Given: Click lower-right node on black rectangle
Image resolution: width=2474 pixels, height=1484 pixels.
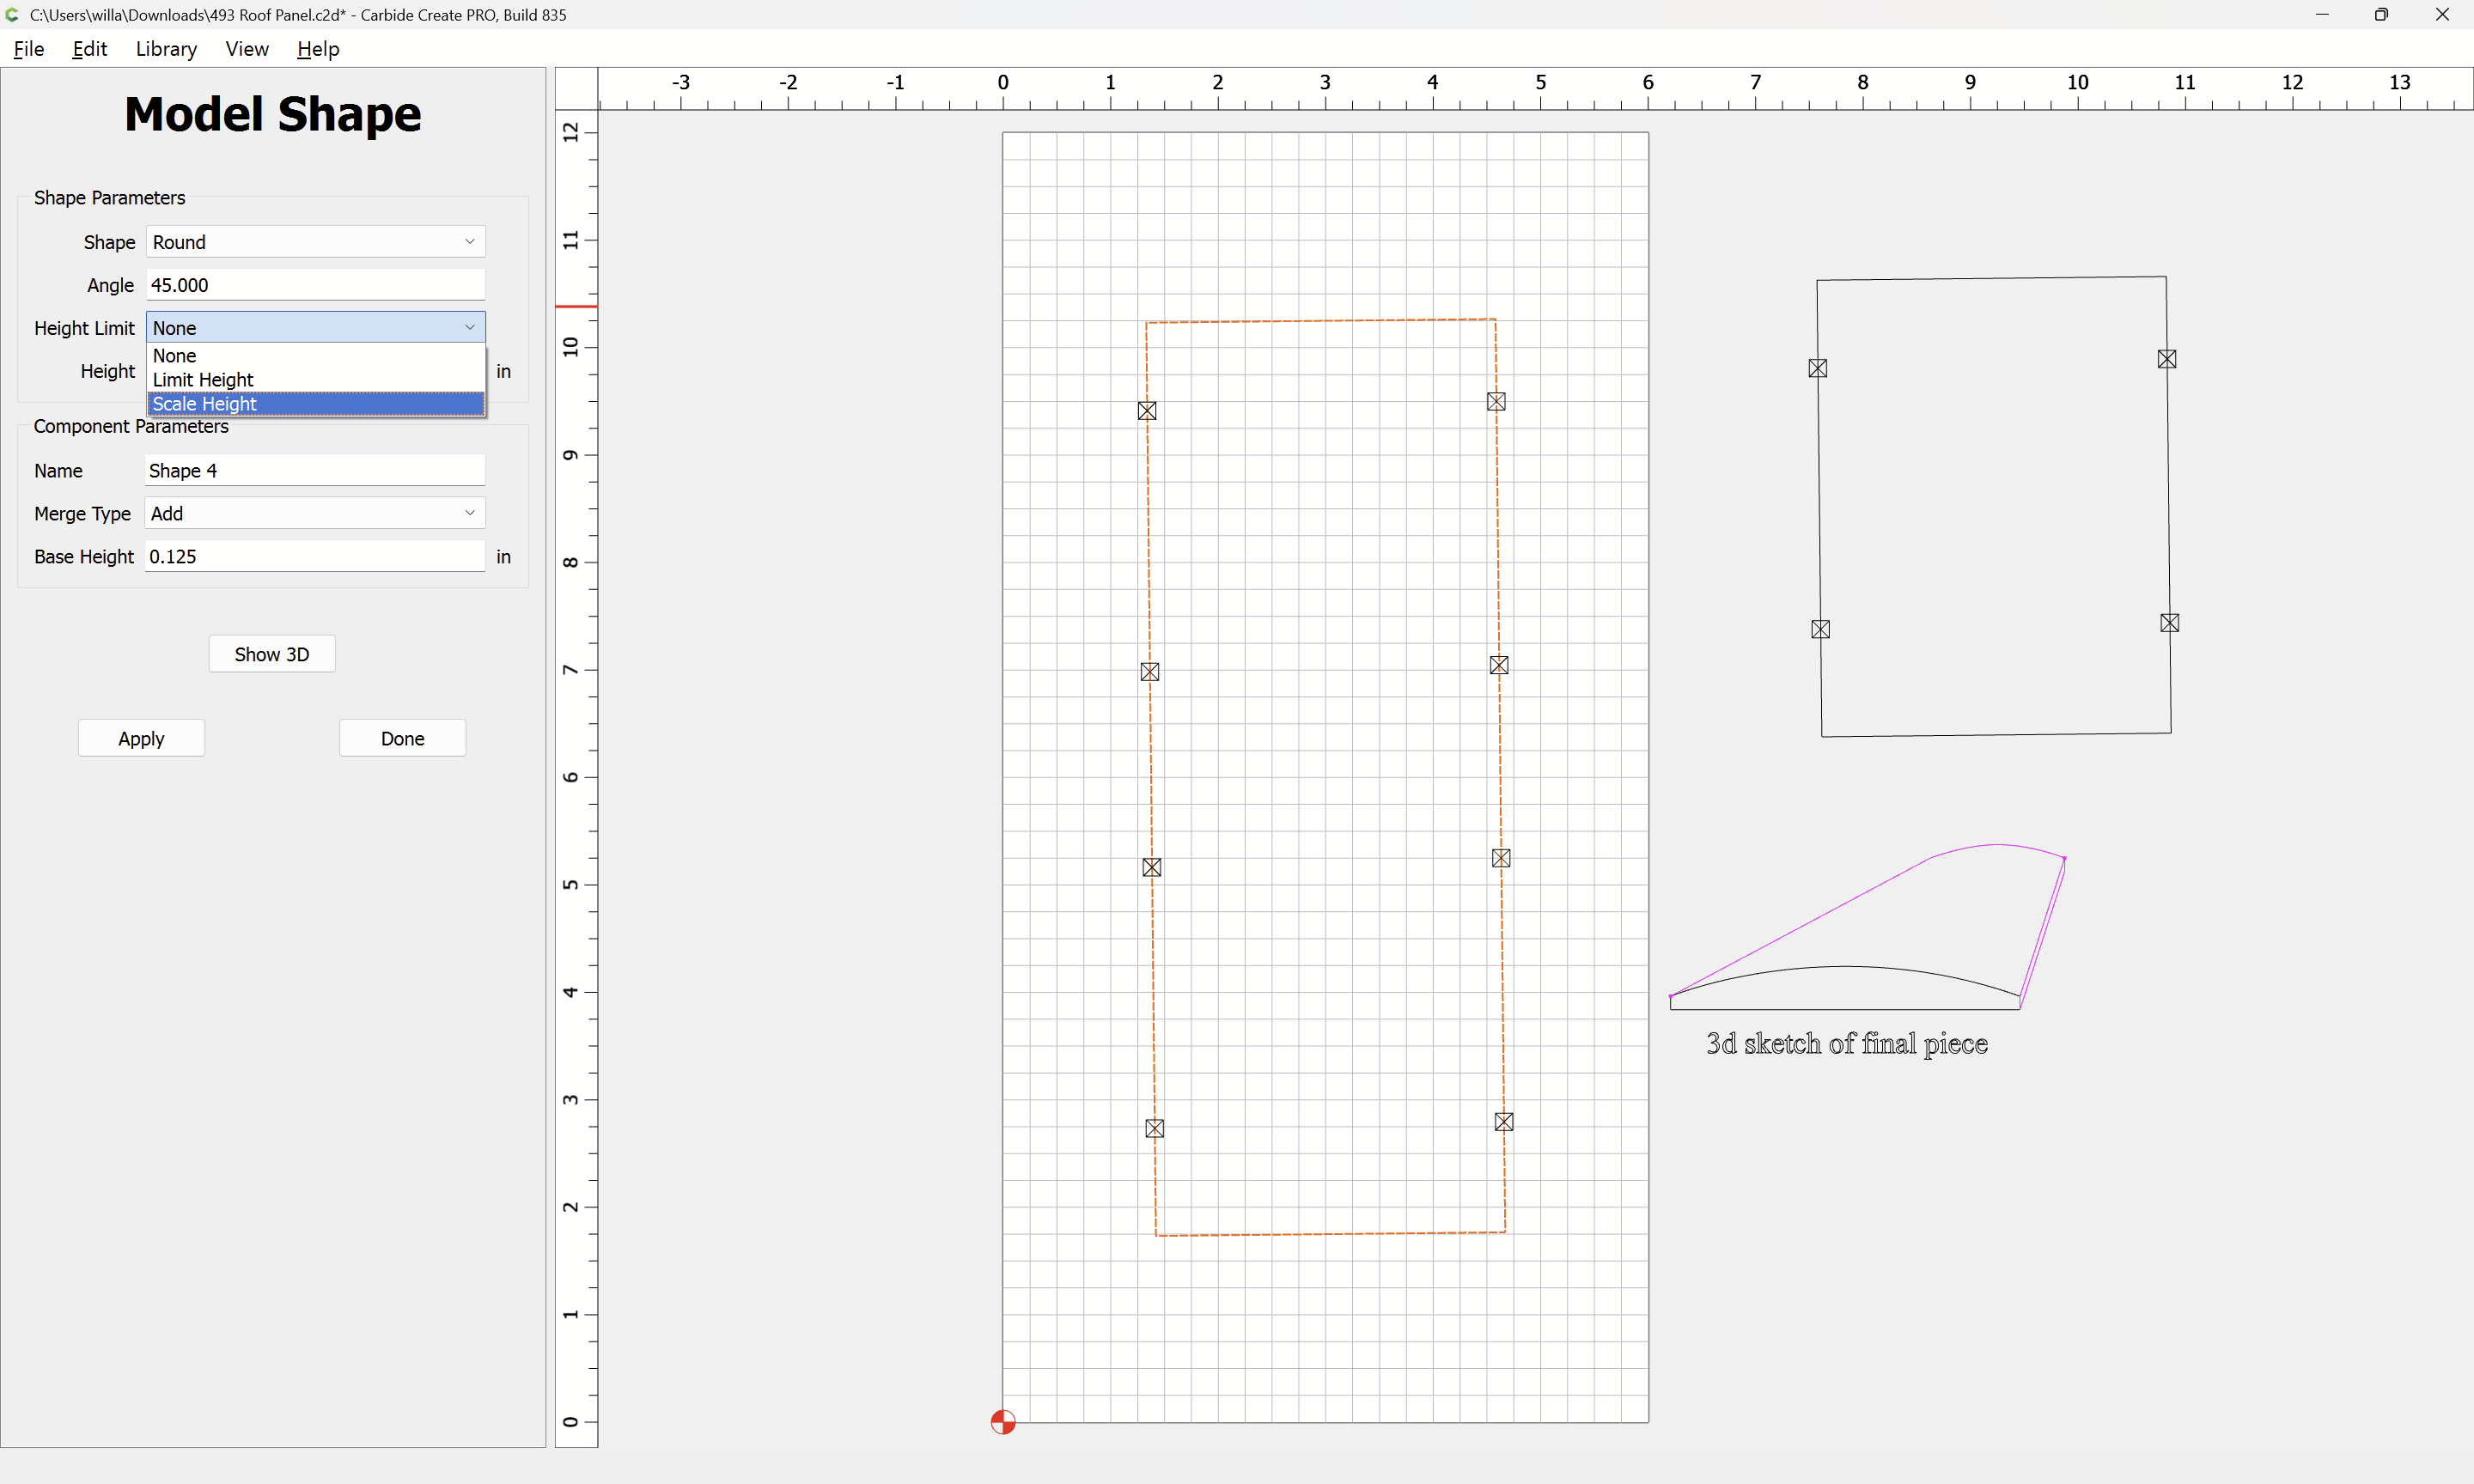Looking at the screenshot, I should pos(2168,623).
